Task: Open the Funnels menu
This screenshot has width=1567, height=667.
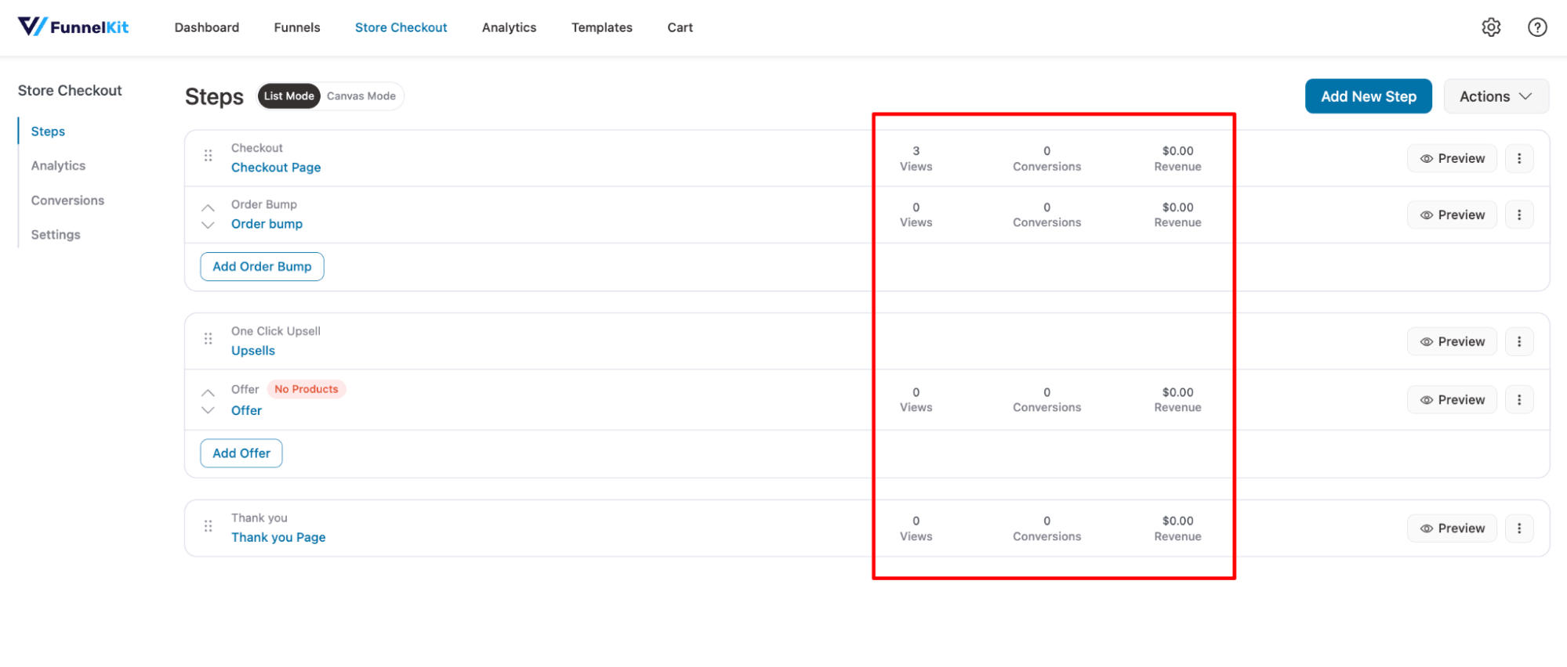Action: pos(297,27)
